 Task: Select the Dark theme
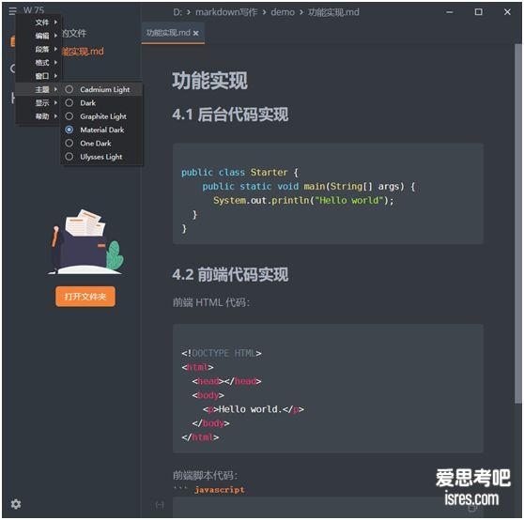[x=102, y=103]
